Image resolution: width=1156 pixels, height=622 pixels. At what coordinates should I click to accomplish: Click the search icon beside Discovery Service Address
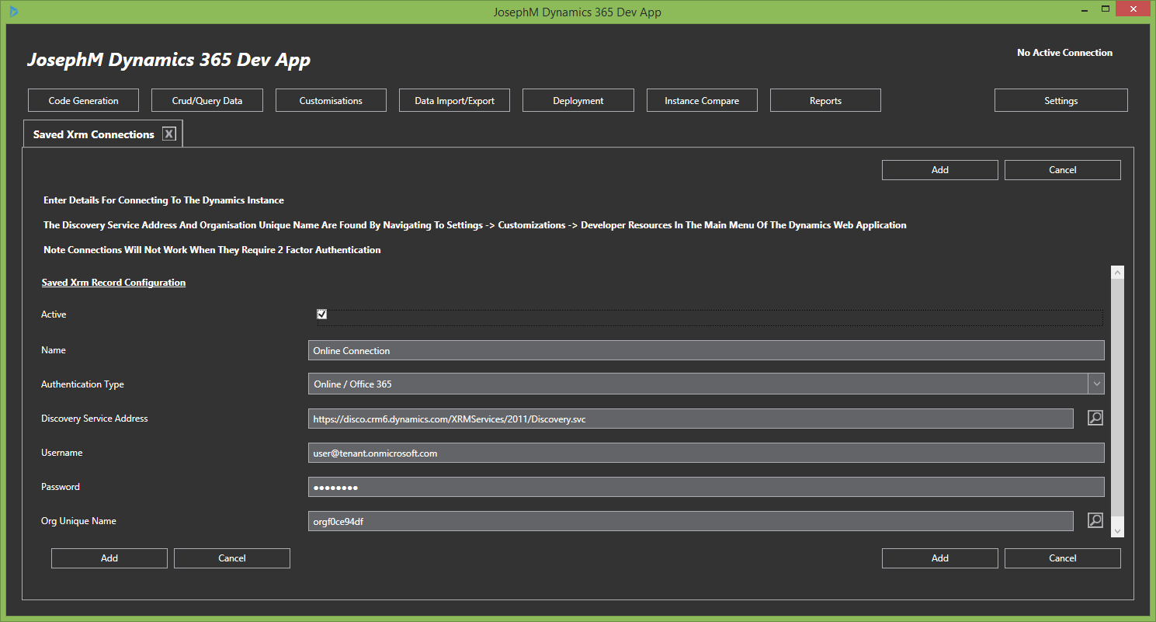click(1095, 418)
